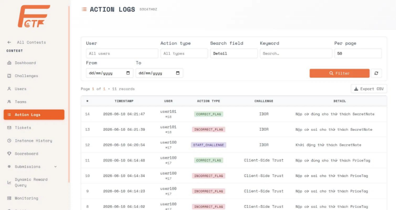396x210 pixels.
Task: Go to All Contests
Action: (x=31, y=42)
